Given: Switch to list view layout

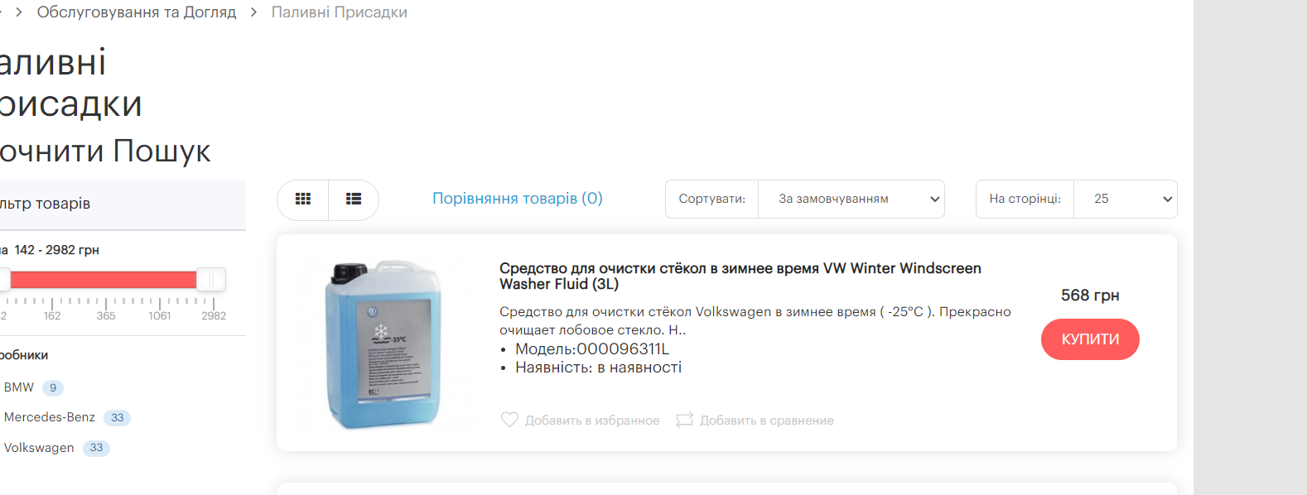Looking at the screenshot, I should tap(354, 199).
